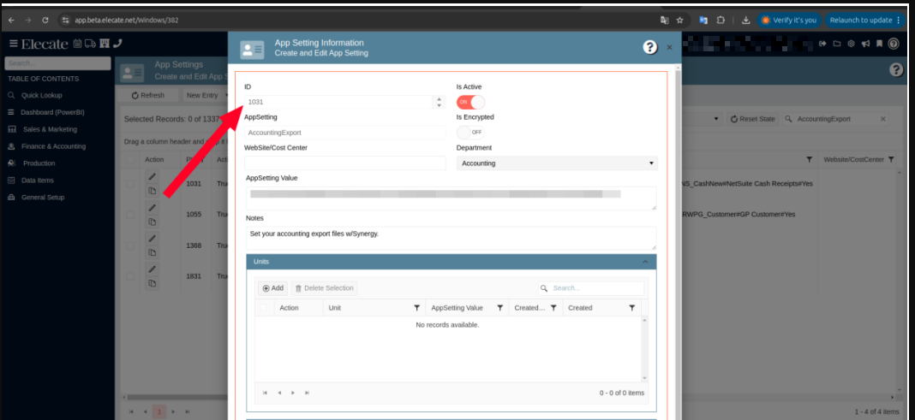Open the Department dropdown showing Accounting
915x420 pixels.
[557, 163]
